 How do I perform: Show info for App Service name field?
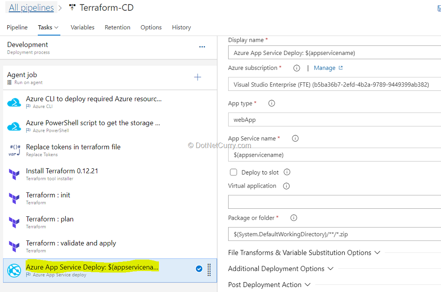coord(295,139)
